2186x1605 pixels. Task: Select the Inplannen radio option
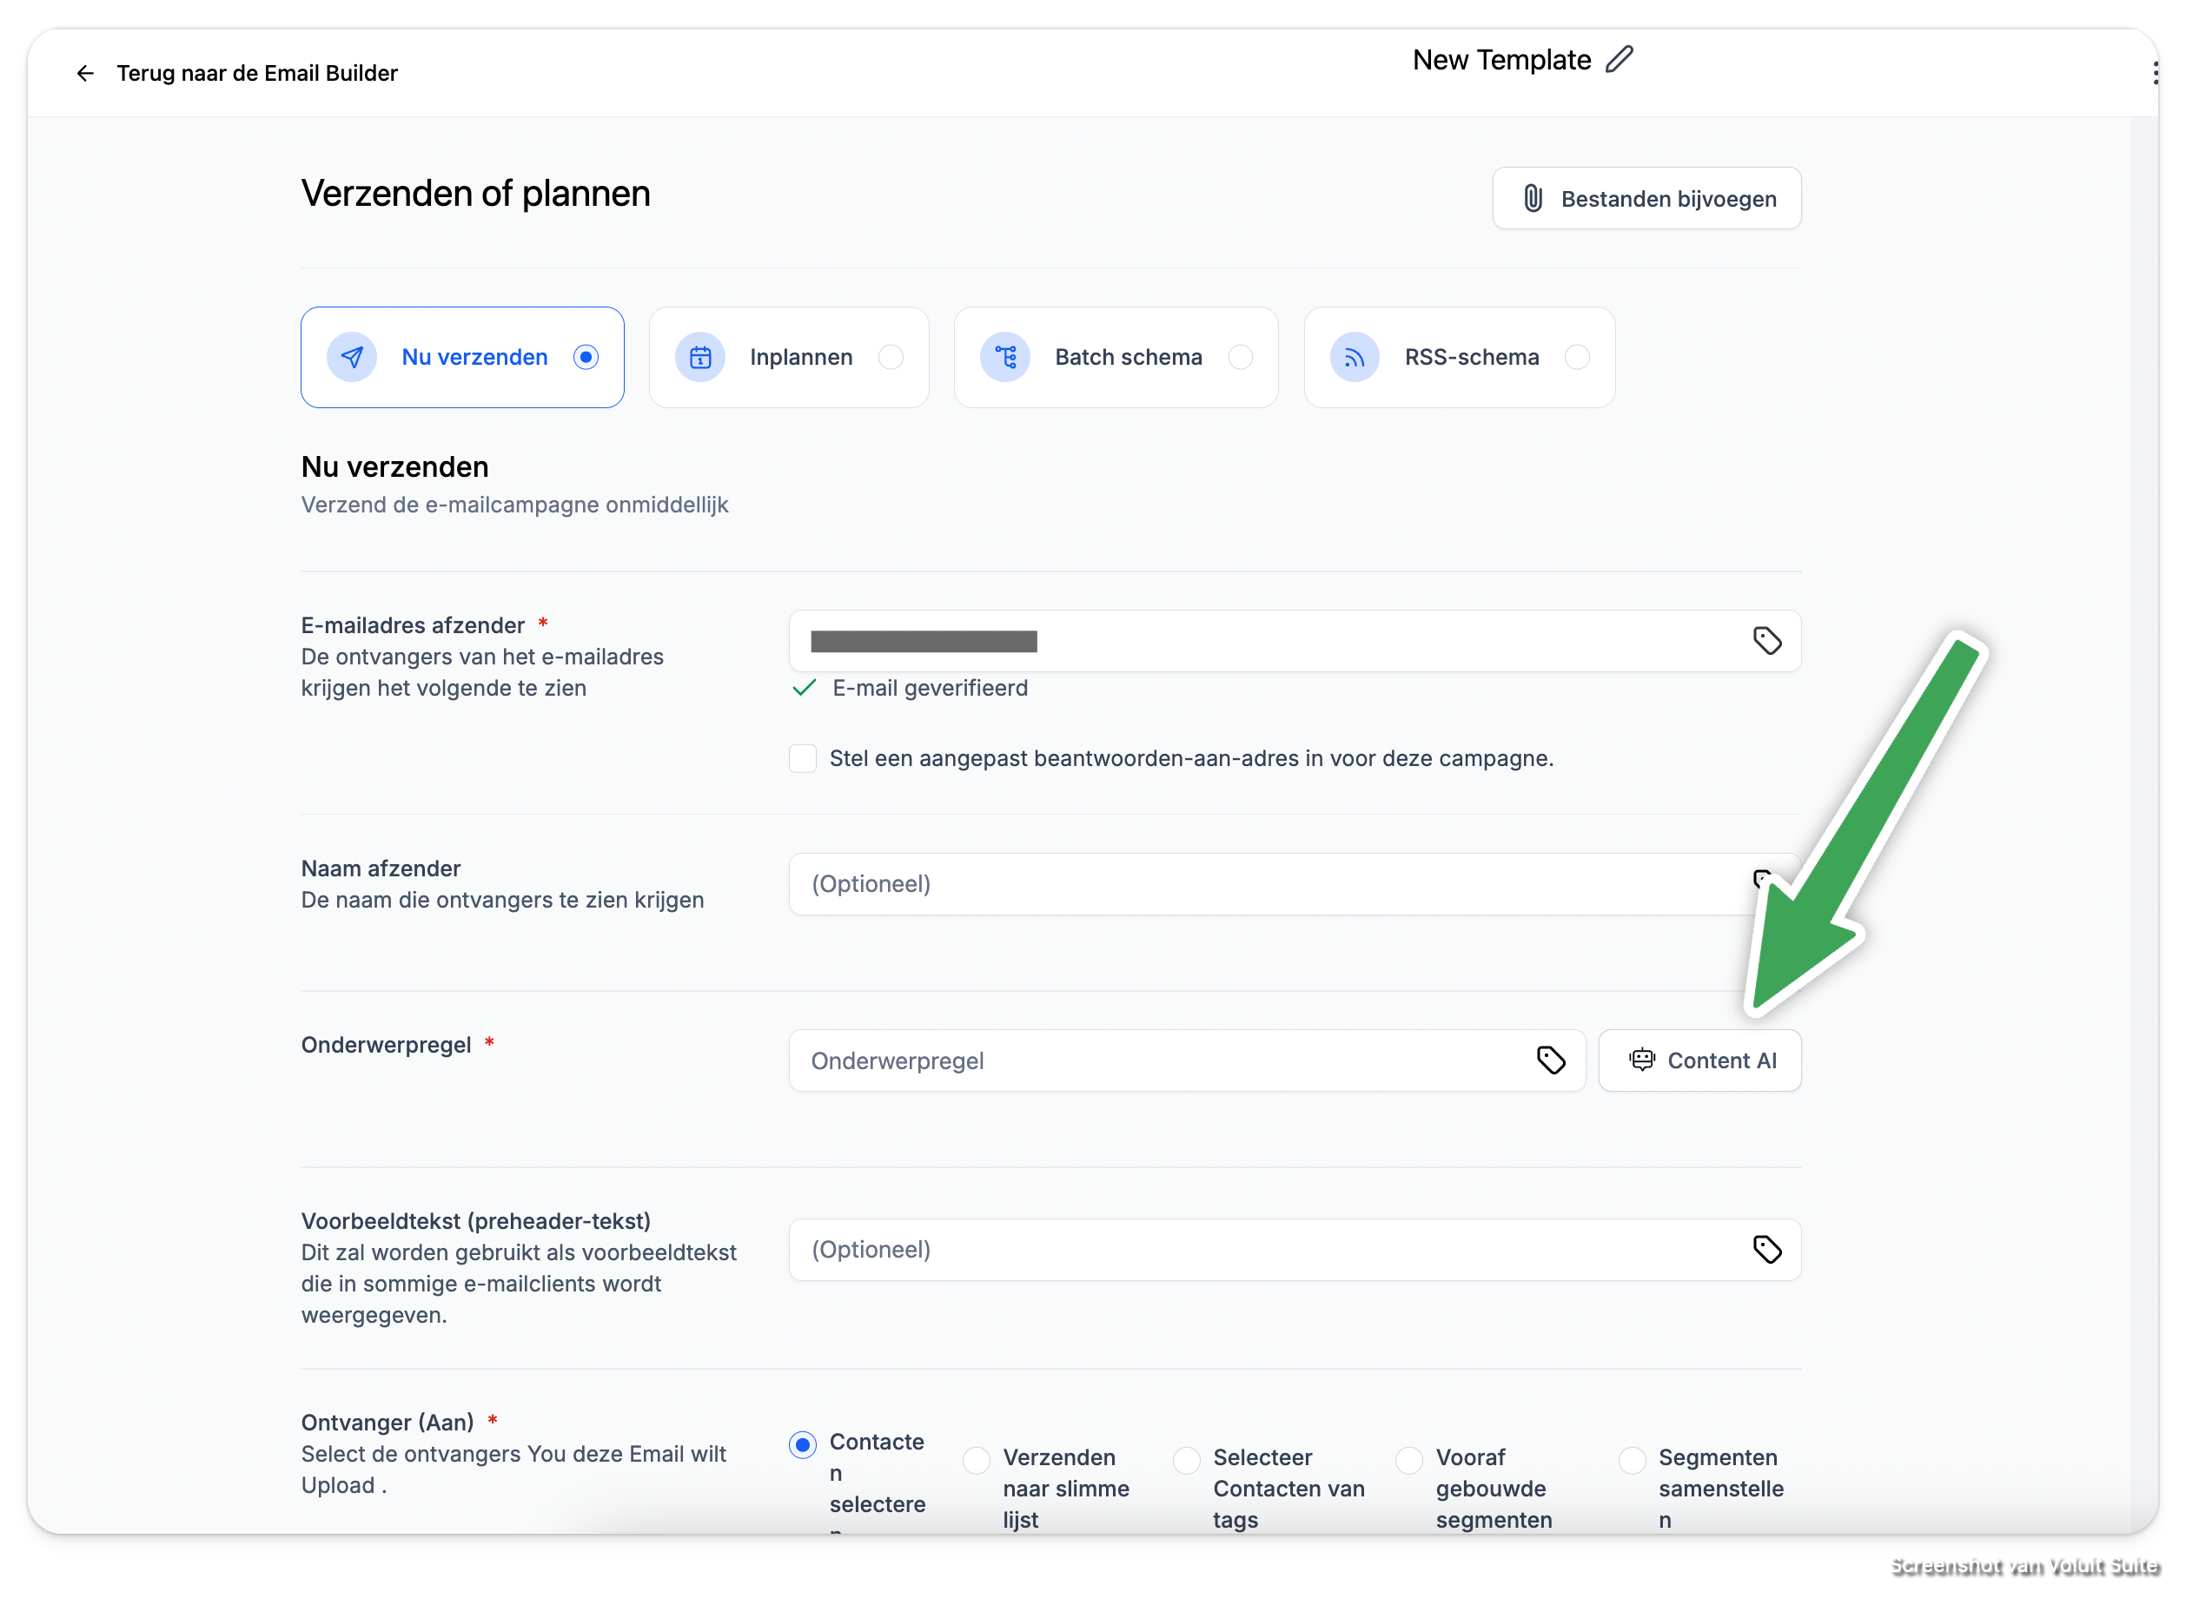[x=891, y=358]
